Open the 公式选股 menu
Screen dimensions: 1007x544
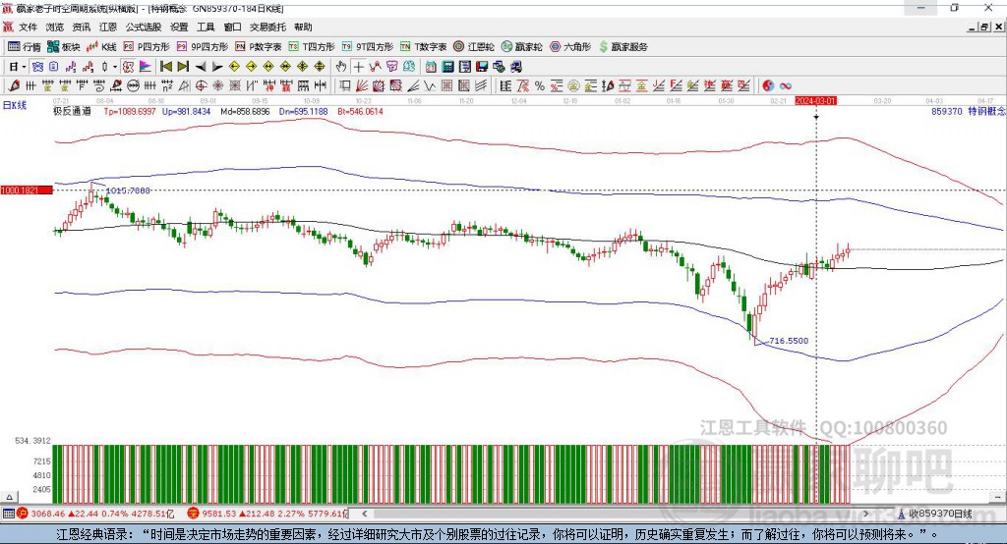(144, 27)
